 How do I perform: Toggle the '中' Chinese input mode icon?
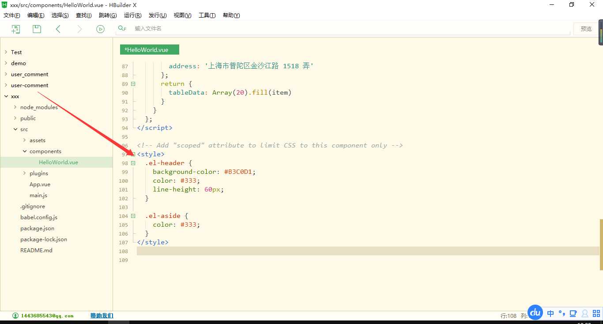550,313
